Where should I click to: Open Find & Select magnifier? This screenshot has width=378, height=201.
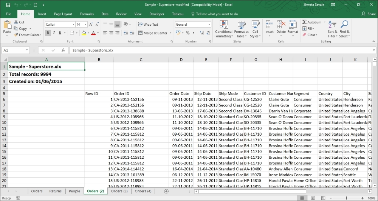[x=344, y=29]
